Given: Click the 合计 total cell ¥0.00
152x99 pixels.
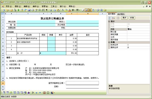Looking at the screenshot, I should pyautogui.click(x=72, y=53).
